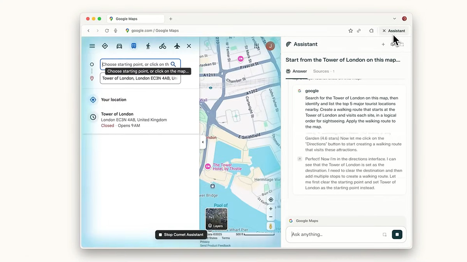This screenshot has width=467, height=262.
Task: Click the Ask anything input field
Action: click(x=335, y=234)
